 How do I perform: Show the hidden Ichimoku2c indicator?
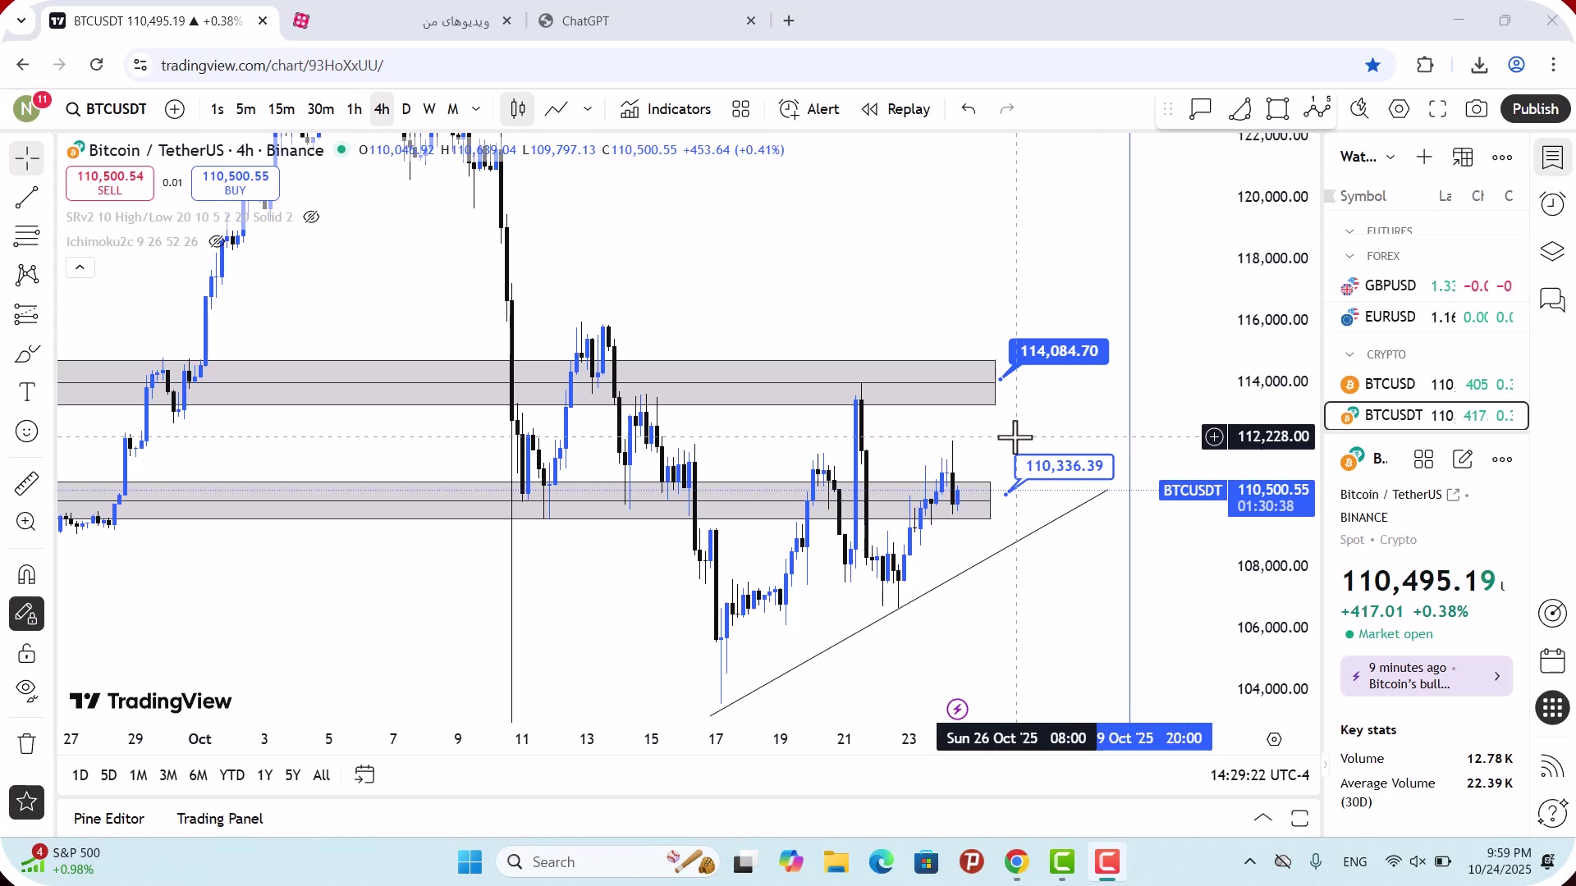(x=217, y=242)
